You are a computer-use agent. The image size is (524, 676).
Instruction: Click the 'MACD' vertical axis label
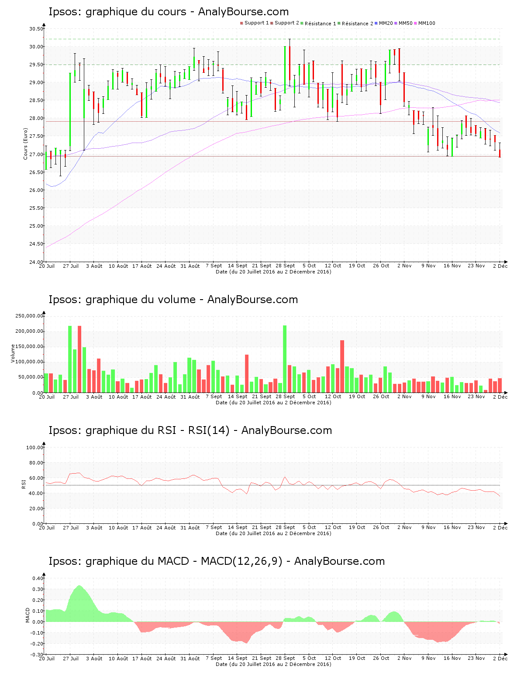tap(28, 615)
